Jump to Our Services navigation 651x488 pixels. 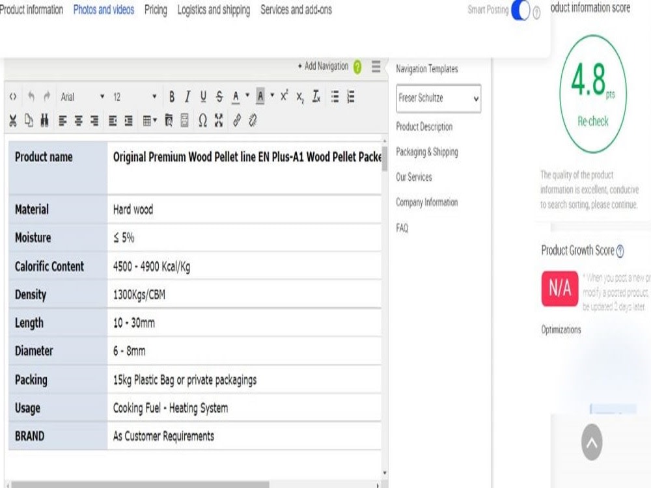coord(414,177)
